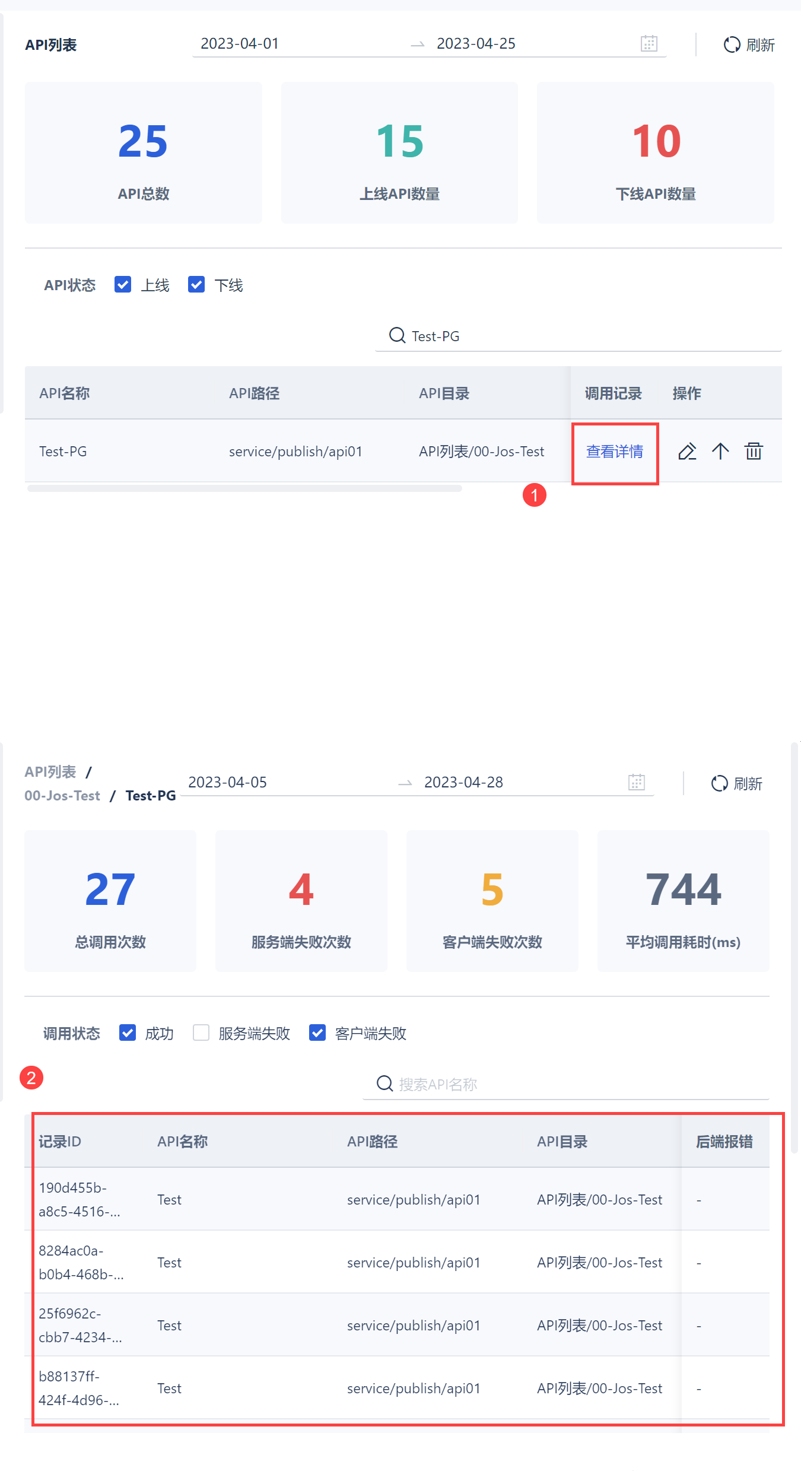Viewport: 801px width, 1471px height.
Task: Click the 总调用次数 card showing 27
Action: click(x=110, y=901)
